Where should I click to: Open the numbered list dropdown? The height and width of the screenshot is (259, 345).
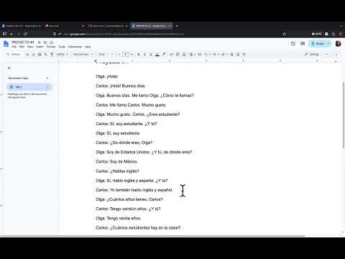pyautogui.click(x=224, y=55)
